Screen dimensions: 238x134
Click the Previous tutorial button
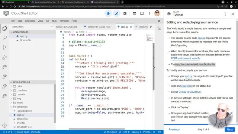[174, 130]
